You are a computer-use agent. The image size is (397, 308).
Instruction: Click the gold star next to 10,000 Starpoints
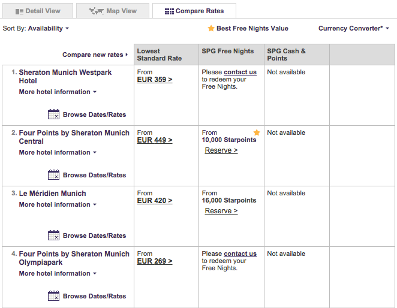257,132
